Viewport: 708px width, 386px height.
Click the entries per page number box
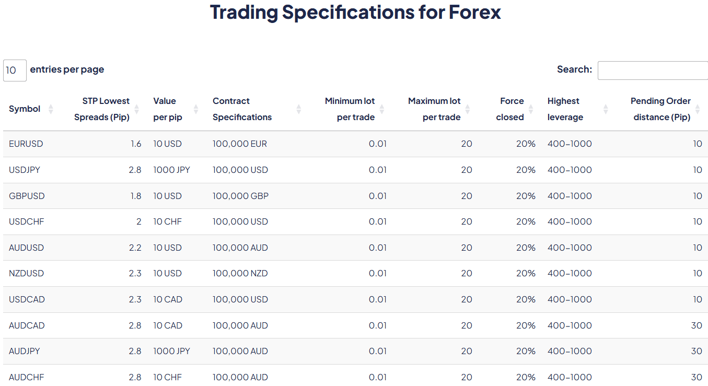click(14, 70)
